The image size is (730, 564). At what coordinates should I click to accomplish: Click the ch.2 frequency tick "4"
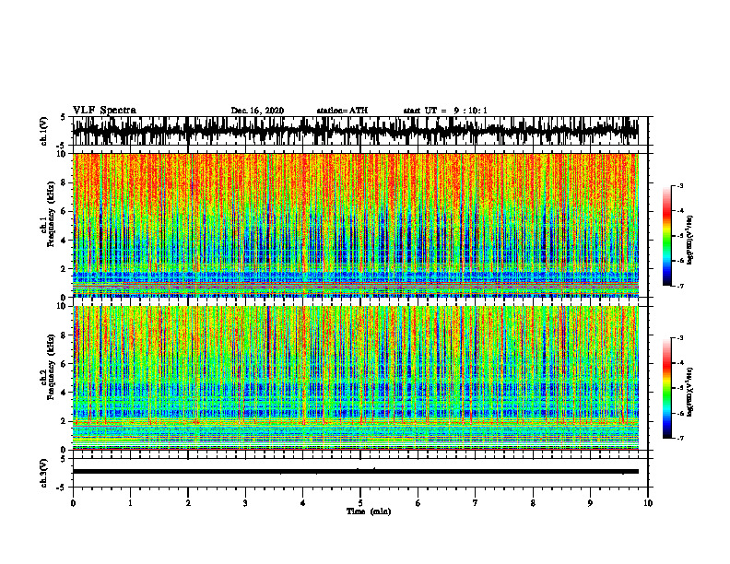65,393
